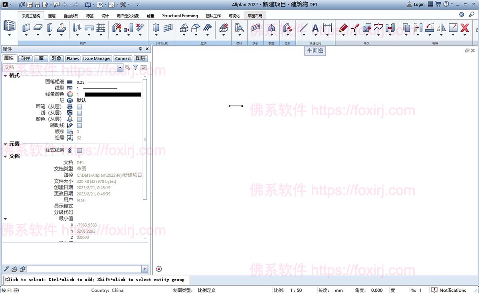
Task: Collapse the 格式 section in properties
Action: point(5,75)
